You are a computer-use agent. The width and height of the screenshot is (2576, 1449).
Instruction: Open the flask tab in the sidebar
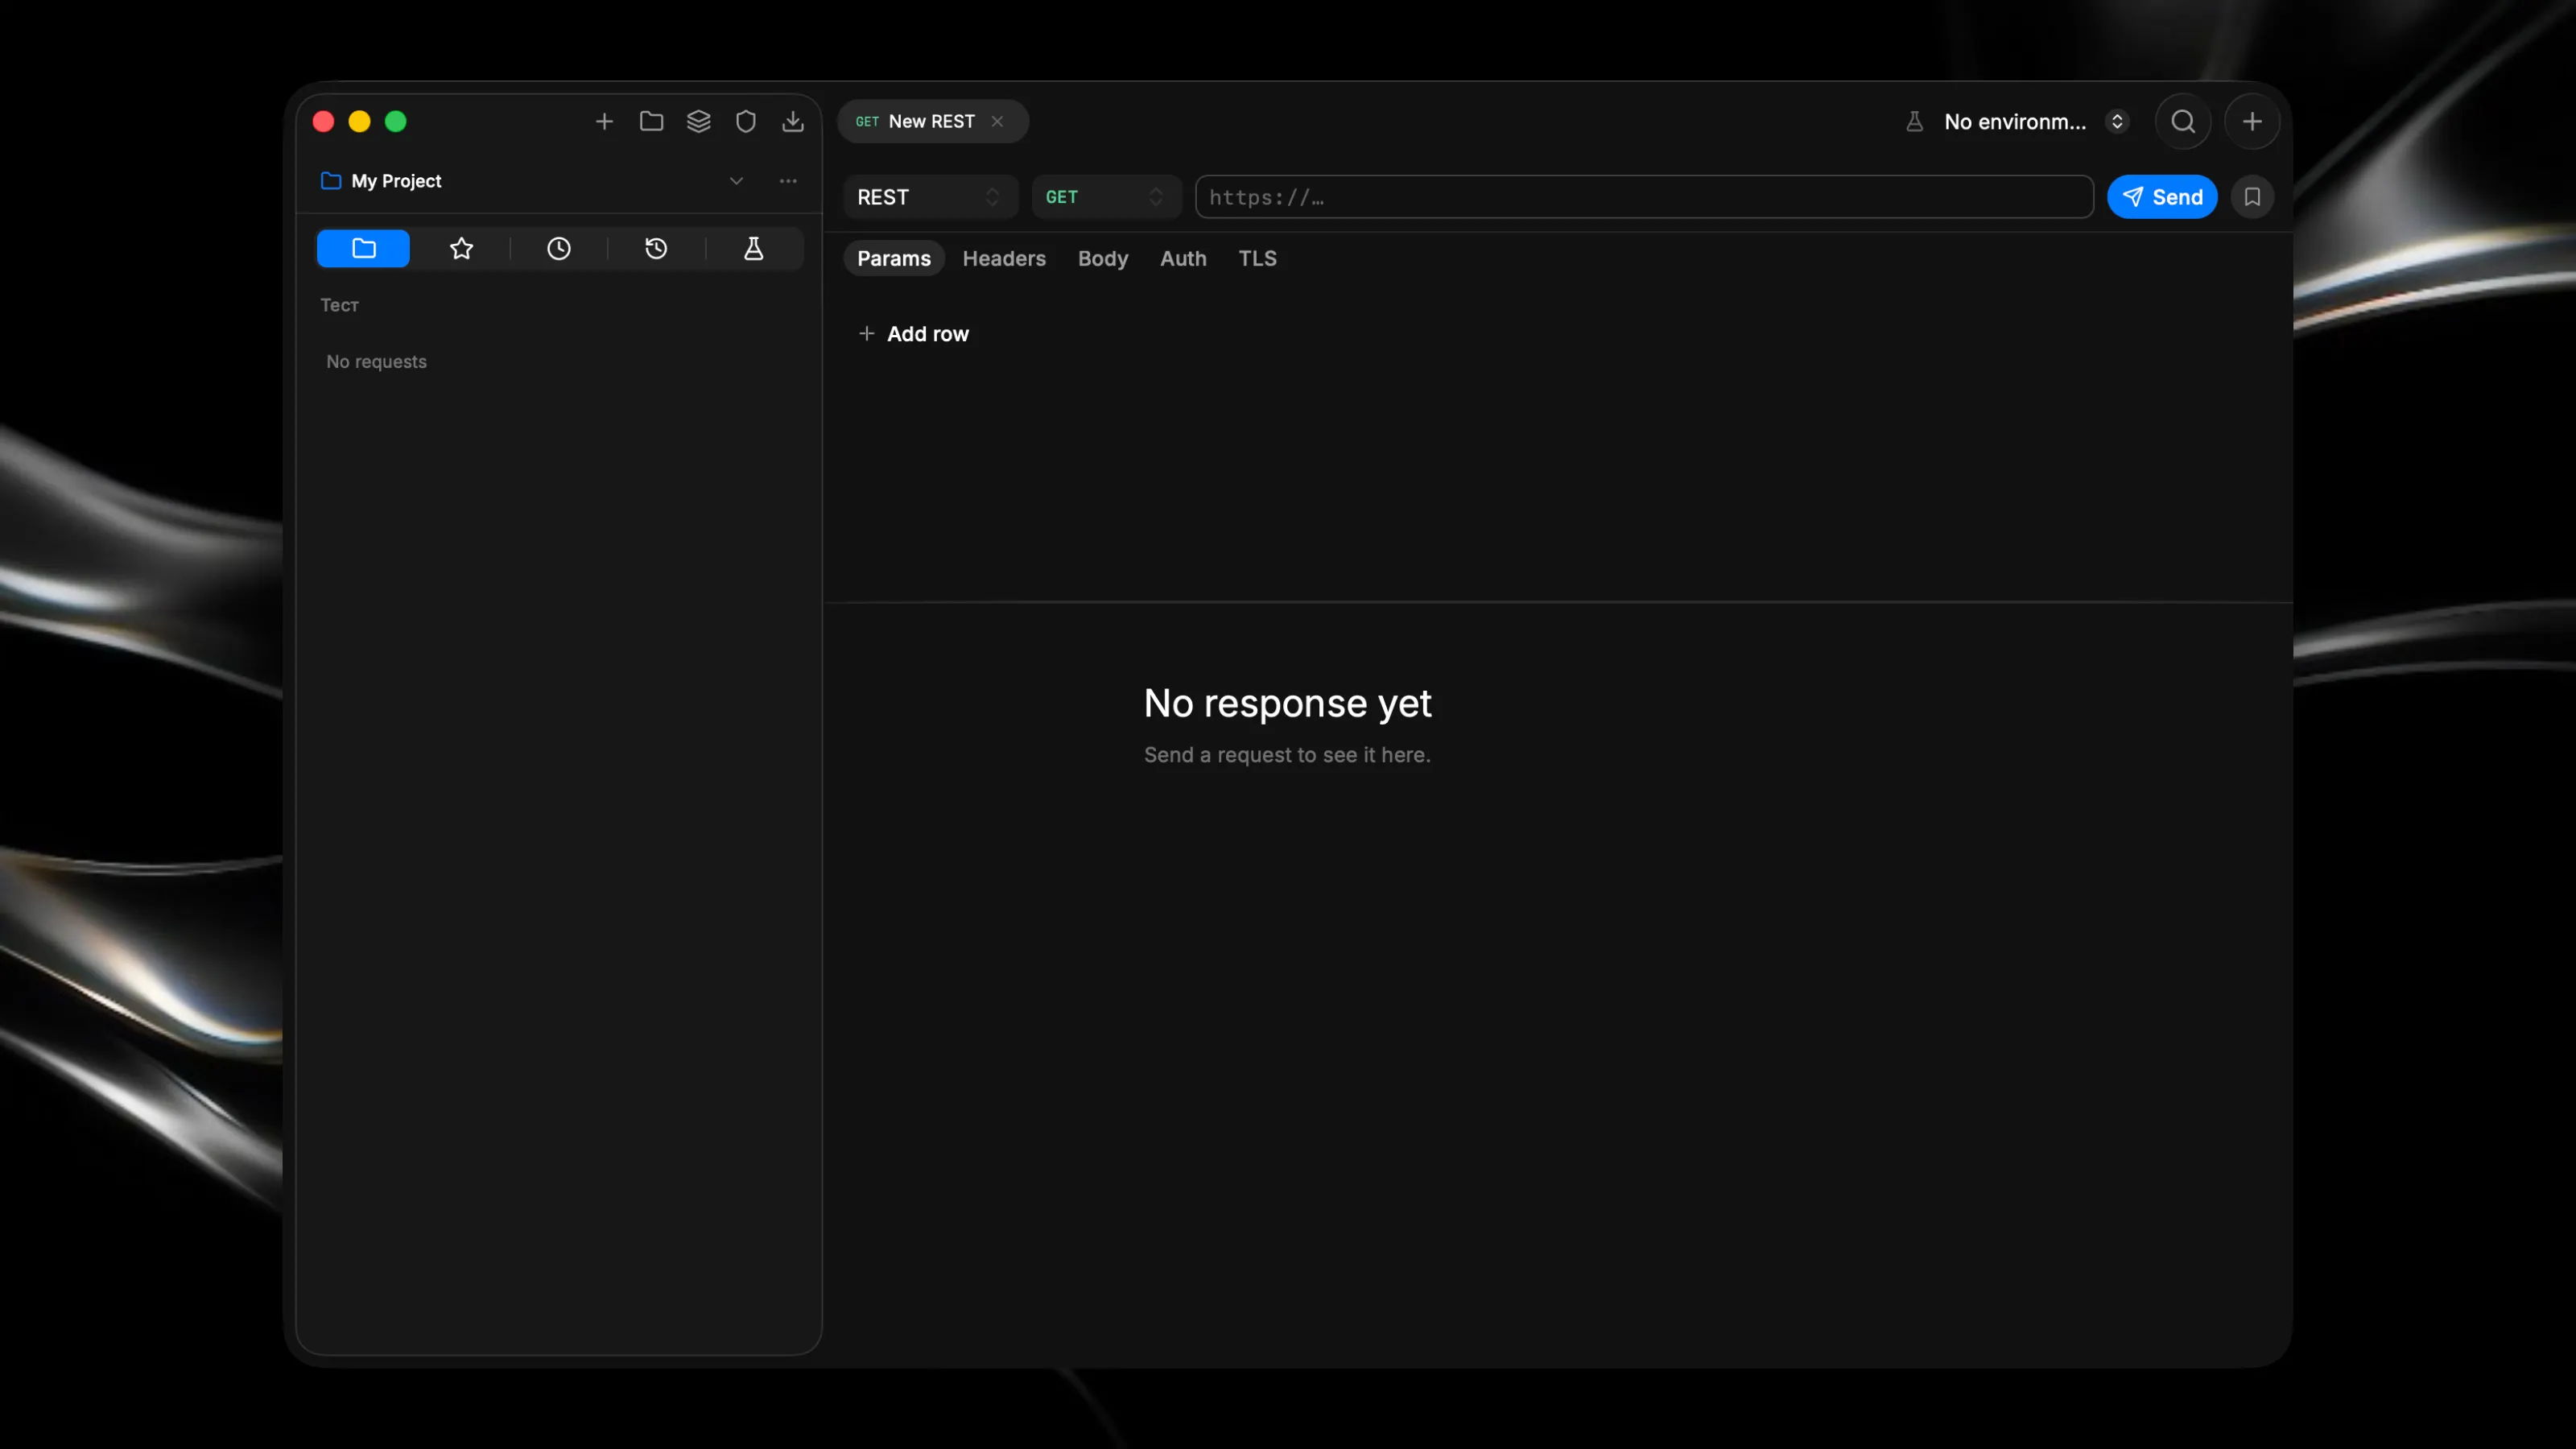point(753,248)
